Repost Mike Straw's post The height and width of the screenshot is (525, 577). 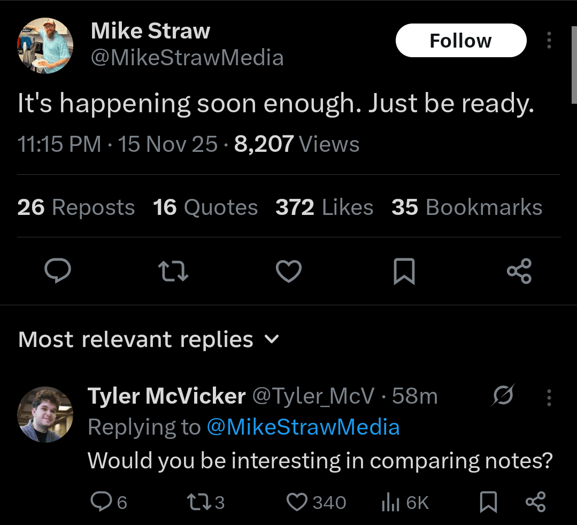(x=174, y=271)
